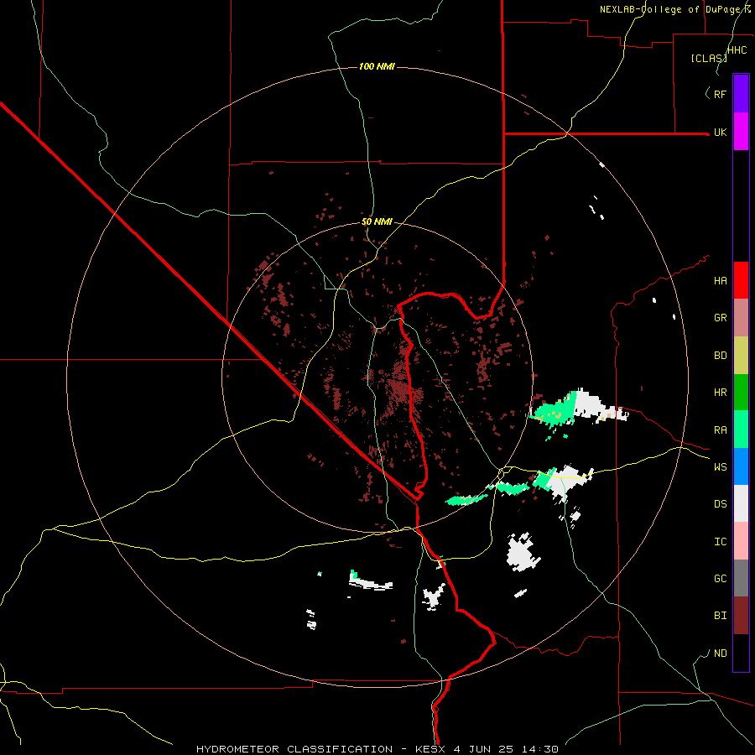755x755 pixels.
Task: Click the BI brown legend color
Action: [x=741, y=616]
